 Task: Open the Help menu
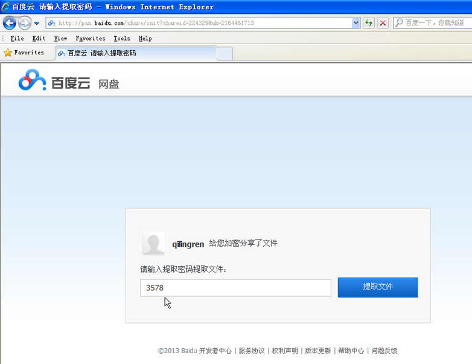pyautogui.click(x=145, y=38)
